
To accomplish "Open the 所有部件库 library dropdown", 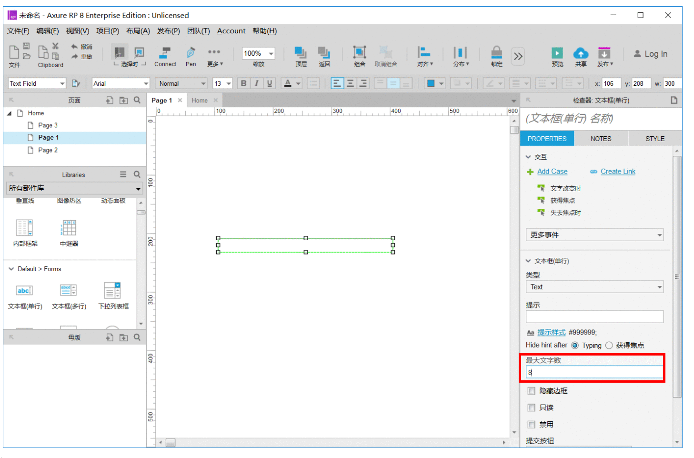I will coord(75,188).
